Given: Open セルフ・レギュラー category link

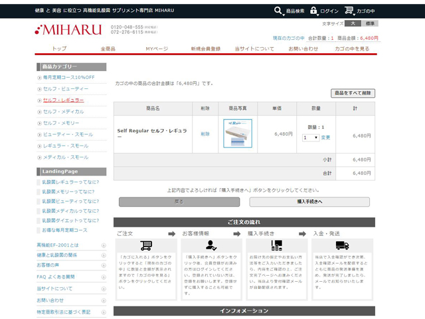Looking at the screenshot, I should pos(64,100).
